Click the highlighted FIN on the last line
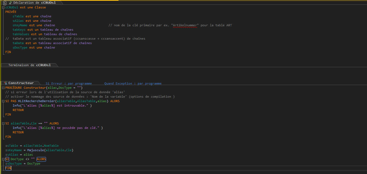Screen dimensions: 367x174 (x=8, y=168)
